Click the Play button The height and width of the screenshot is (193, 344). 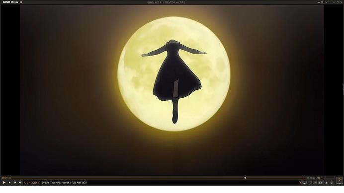(4, 182)
